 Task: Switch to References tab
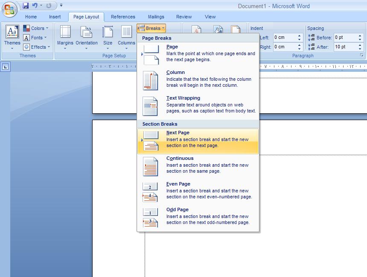click(123, 17)
